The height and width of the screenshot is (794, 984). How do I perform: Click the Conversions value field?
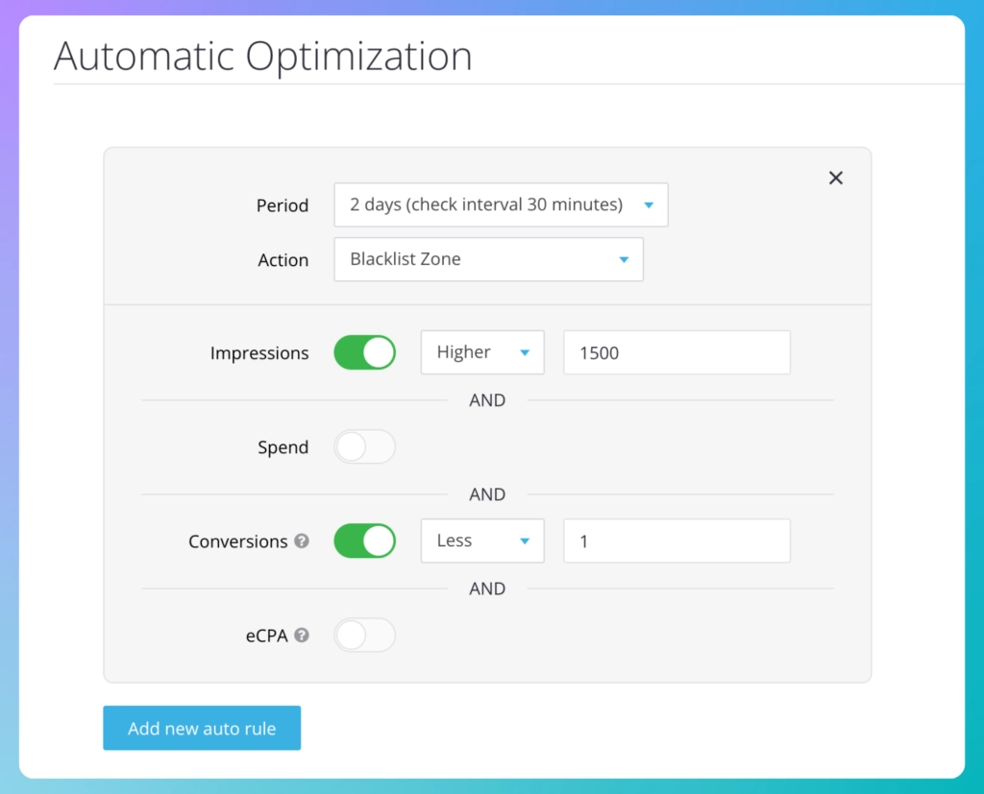point(676,541)
